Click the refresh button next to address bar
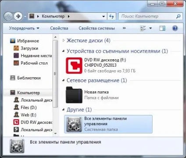The image size is (186, 158). tap(111, 16)
